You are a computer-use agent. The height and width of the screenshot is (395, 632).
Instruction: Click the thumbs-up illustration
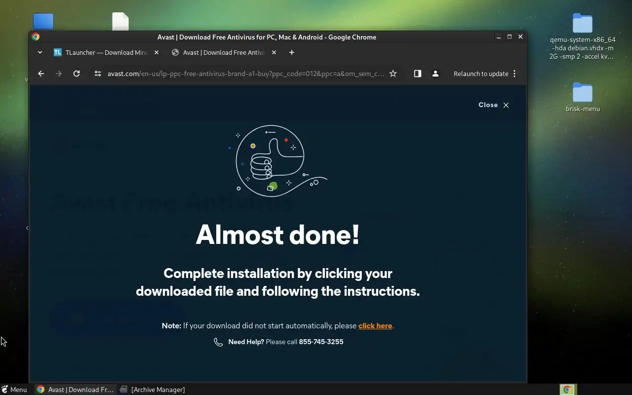pyautogui.click(x=278, y=160)
